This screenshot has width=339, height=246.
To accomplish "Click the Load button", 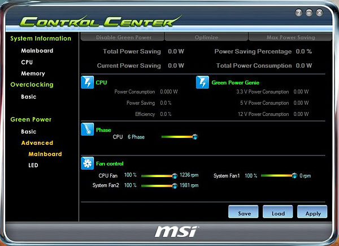I will 278,212.
